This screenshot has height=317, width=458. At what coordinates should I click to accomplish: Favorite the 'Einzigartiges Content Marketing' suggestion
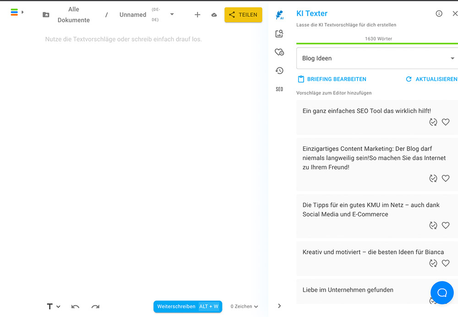click(446, 178)
